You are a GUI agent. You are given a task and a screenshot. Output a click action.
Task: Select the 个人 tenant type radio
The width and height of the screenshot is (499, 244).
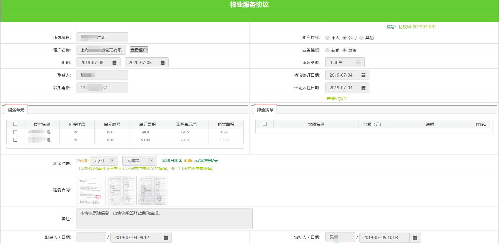click(327, 38)
